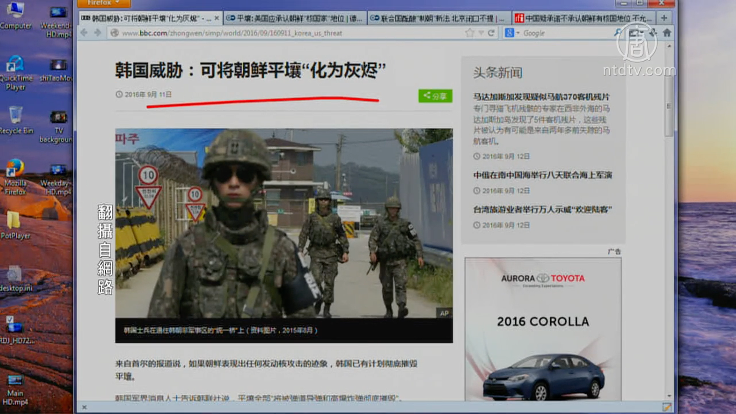This screenshot has height=414, width=736.
Task: Click the search magnifier icon
Action: point(617,33)
